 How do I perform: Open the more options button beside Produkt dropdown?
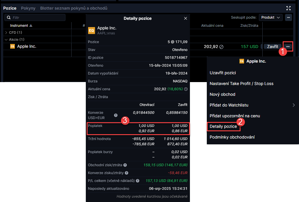tap(289, 17)
